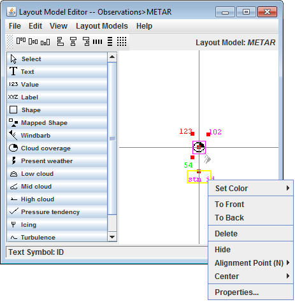Pick the Icing symbol tool

(x=57, y=224)
